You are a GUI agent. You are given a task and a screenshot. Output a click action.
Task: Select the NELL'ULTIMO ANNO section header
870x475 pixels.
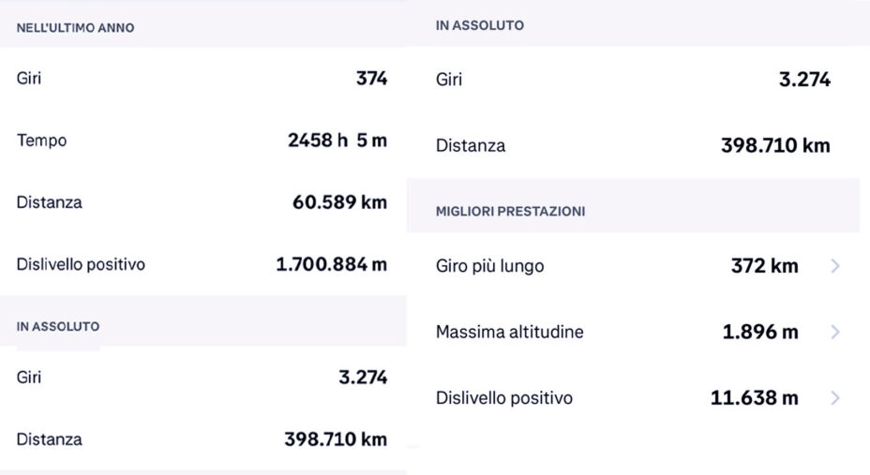coord(75,28)
